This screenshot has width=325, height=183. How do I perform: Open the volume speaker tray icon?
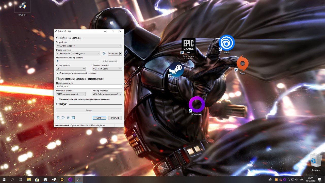point(297,180)
